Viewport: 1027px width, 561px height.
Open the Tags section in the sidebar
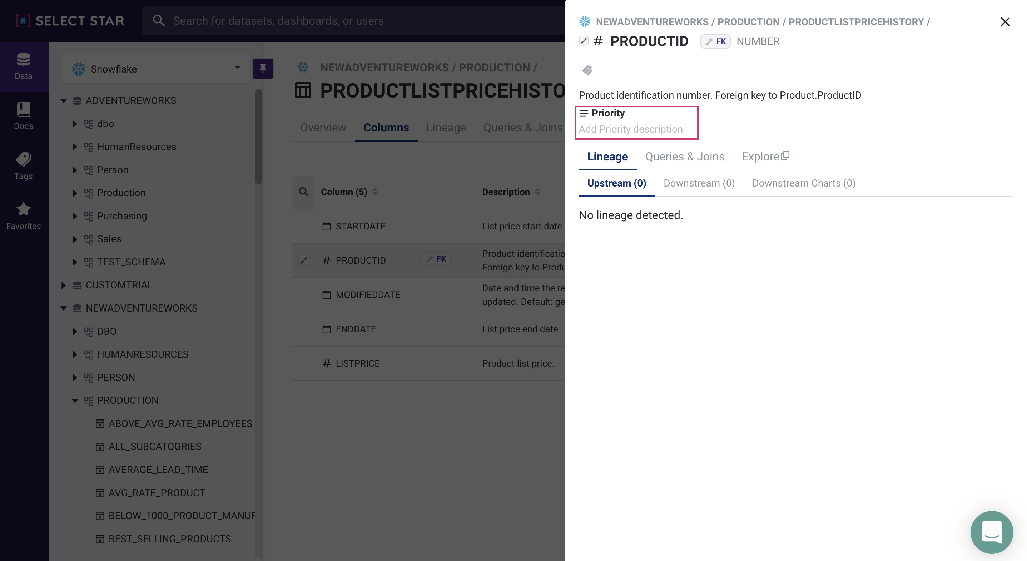point(24,166)
